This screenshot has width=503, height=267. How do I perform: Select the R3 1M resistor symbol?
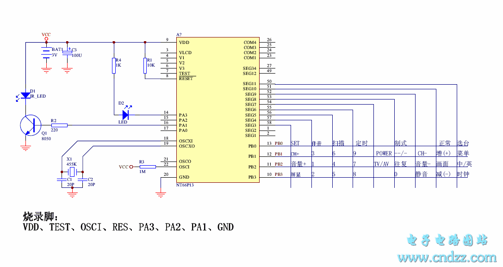tap(148, 167)
